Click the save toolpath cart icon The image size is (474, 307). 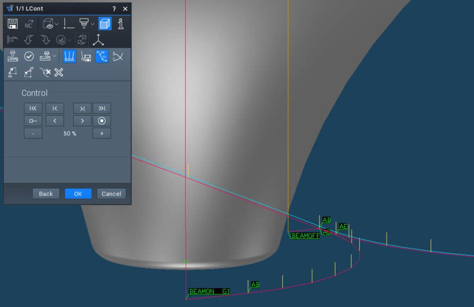[x=86, y=56]
